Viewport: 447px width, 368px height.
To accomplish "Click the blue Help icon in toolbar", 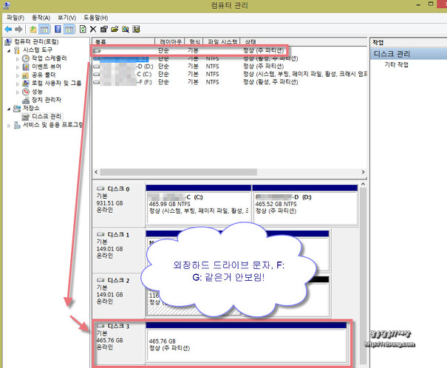I will click(56, 28).
